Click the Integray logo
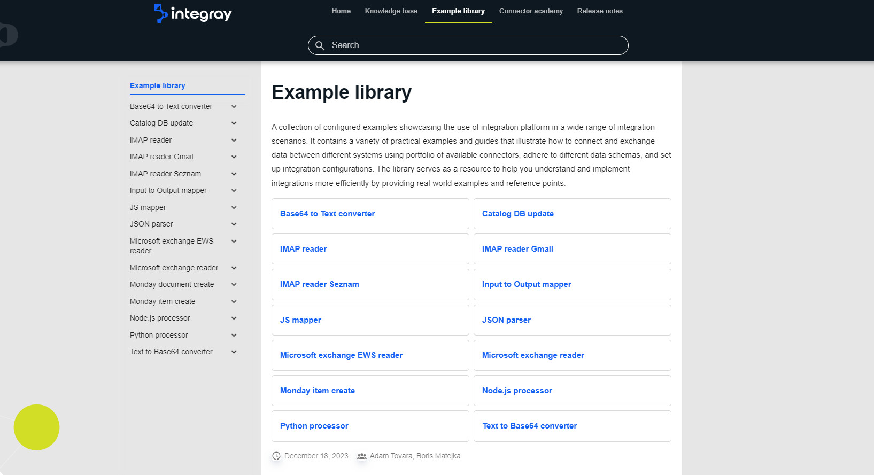 pyautogui.click(x=192, y=13)
